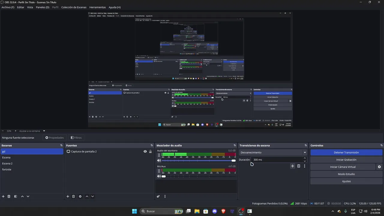Open the Desvanecimiento transition dropdown
Image resolution: width=384 pixels, height=216 pixels.
click(x=273, y=152)
